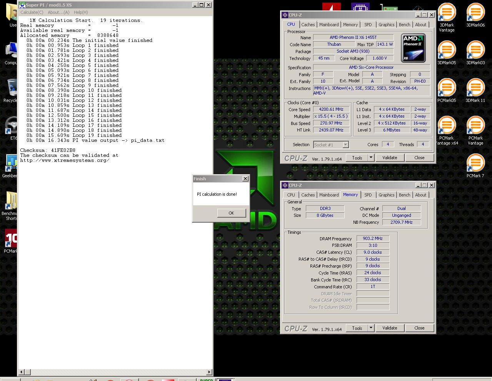
Task: Click the NB Frequency value 2709.7 MHz
Action: 401,222
